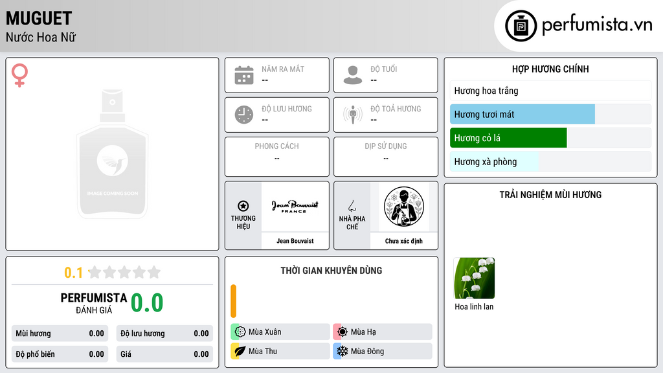Click the person icon for Độ tuổi

point(353,75)
